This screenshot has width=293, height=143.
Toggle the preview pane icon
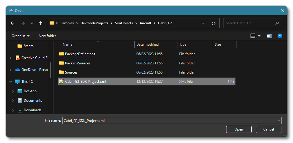269,36
